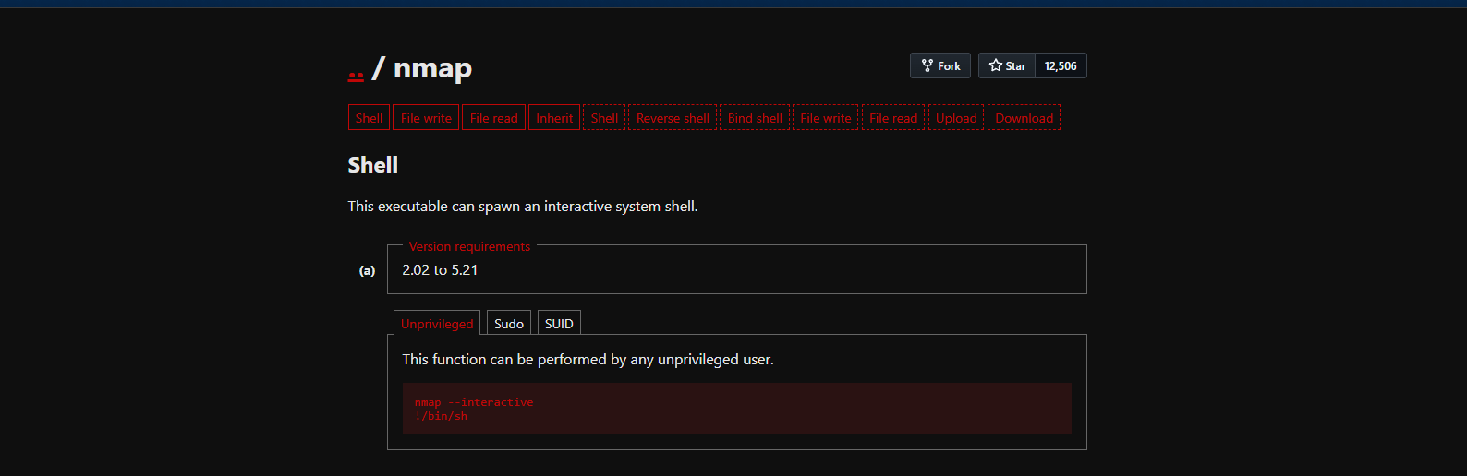This screenshot has width=1467, height=476.
Task: Click the nmap --interactive code block
Action: tap(736, 409)
